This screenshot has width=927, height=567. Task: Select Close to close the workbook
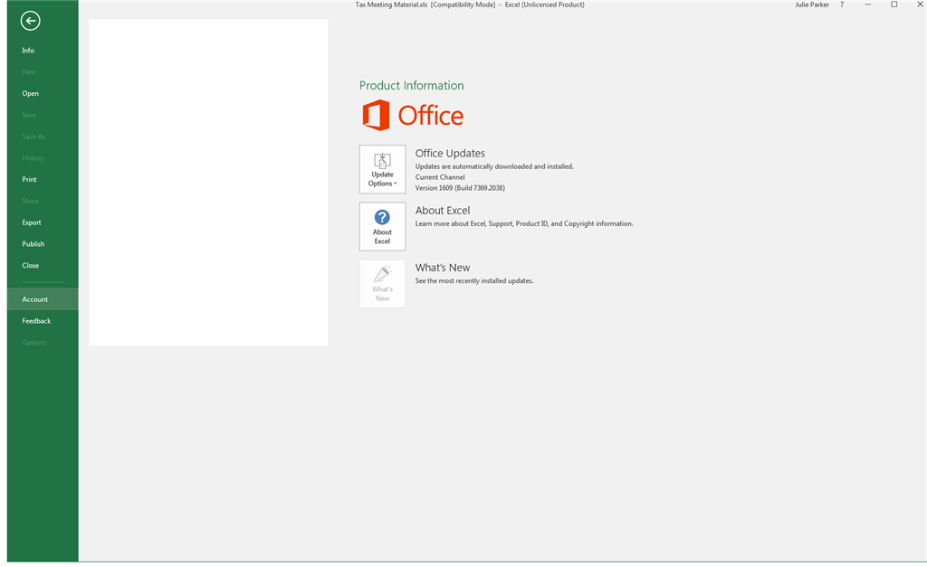[43, 265]
